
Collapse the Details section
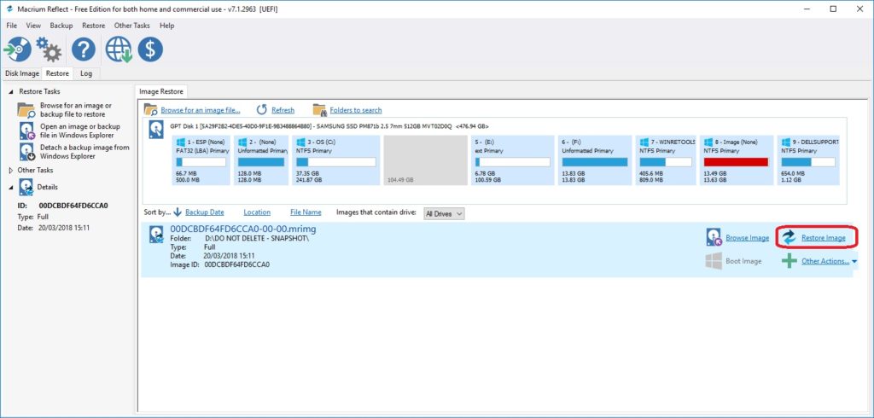pos(11,188)
